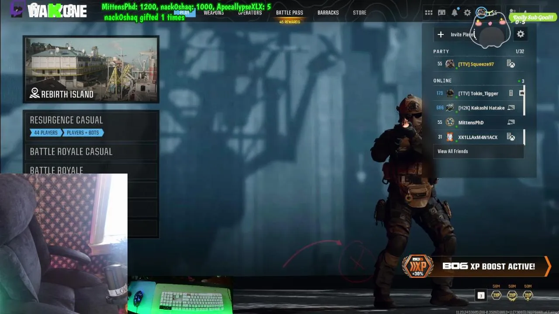This screenshot has height=314, width=559.
Task: Click the Online header label
Action: (442, 81)
